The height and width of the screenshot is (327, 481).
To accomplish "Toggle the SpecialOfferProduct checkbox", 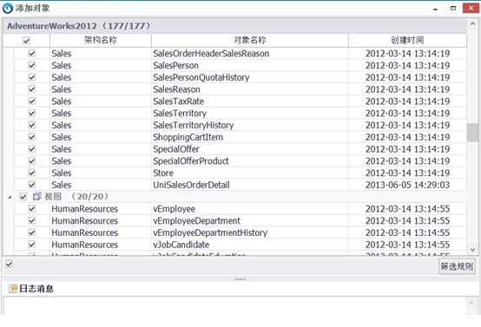I will coord(32,160).
